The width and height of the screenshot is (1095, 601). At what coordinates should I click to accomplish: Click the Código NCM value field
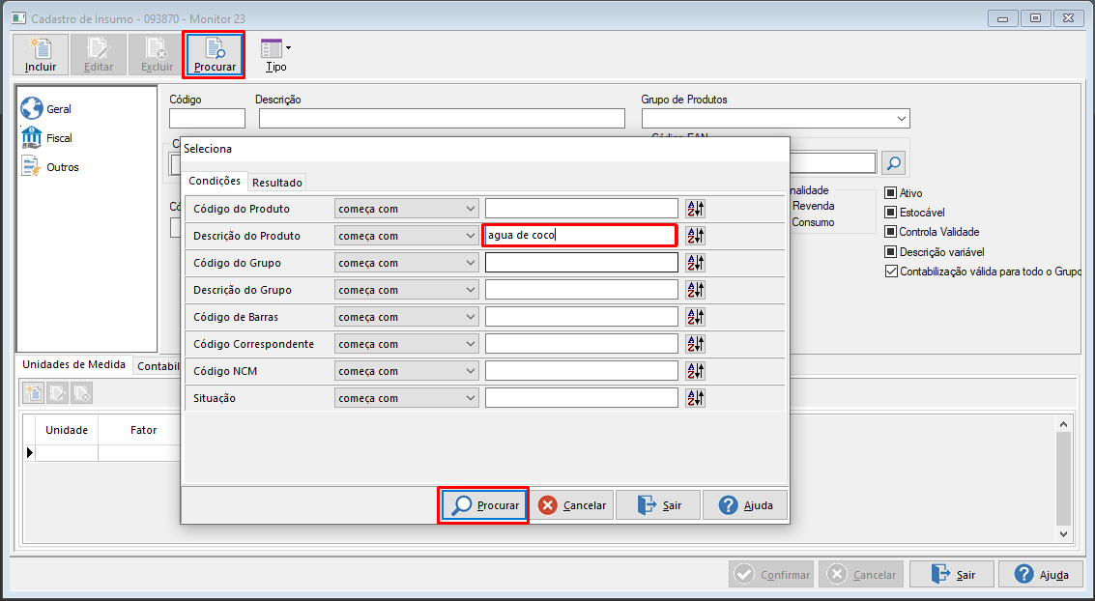[582, 371]
